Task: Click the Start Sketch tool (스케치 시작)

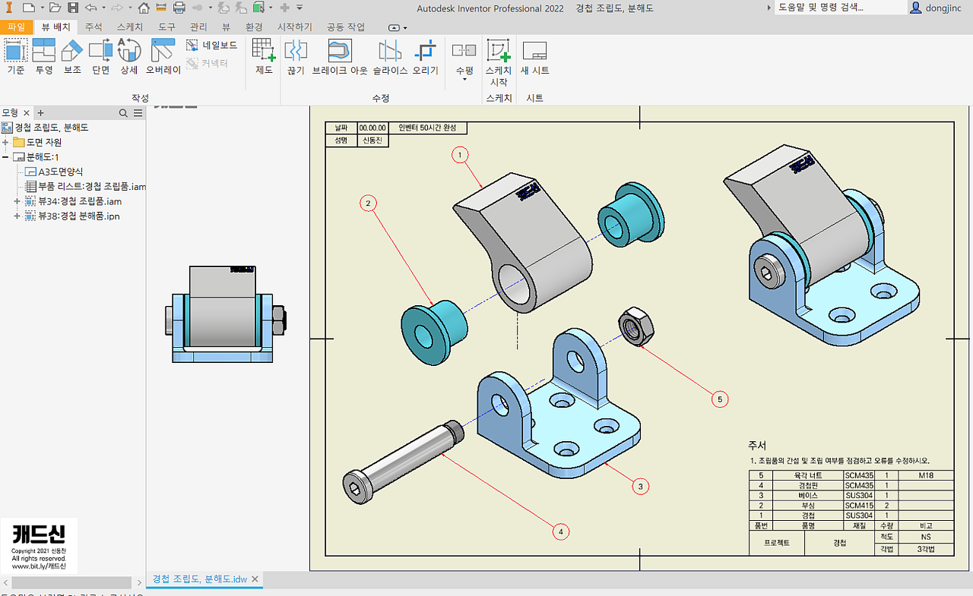Action: tap(499, 63)
